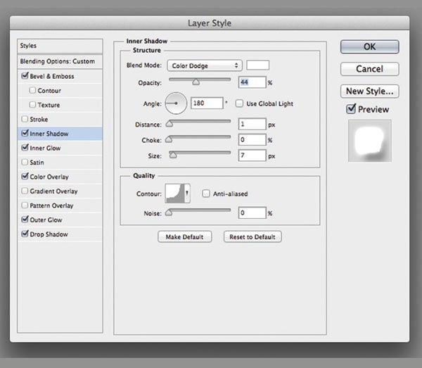
Task: Enable the Stroke effect checkbox
Action: tap(26, 119)
